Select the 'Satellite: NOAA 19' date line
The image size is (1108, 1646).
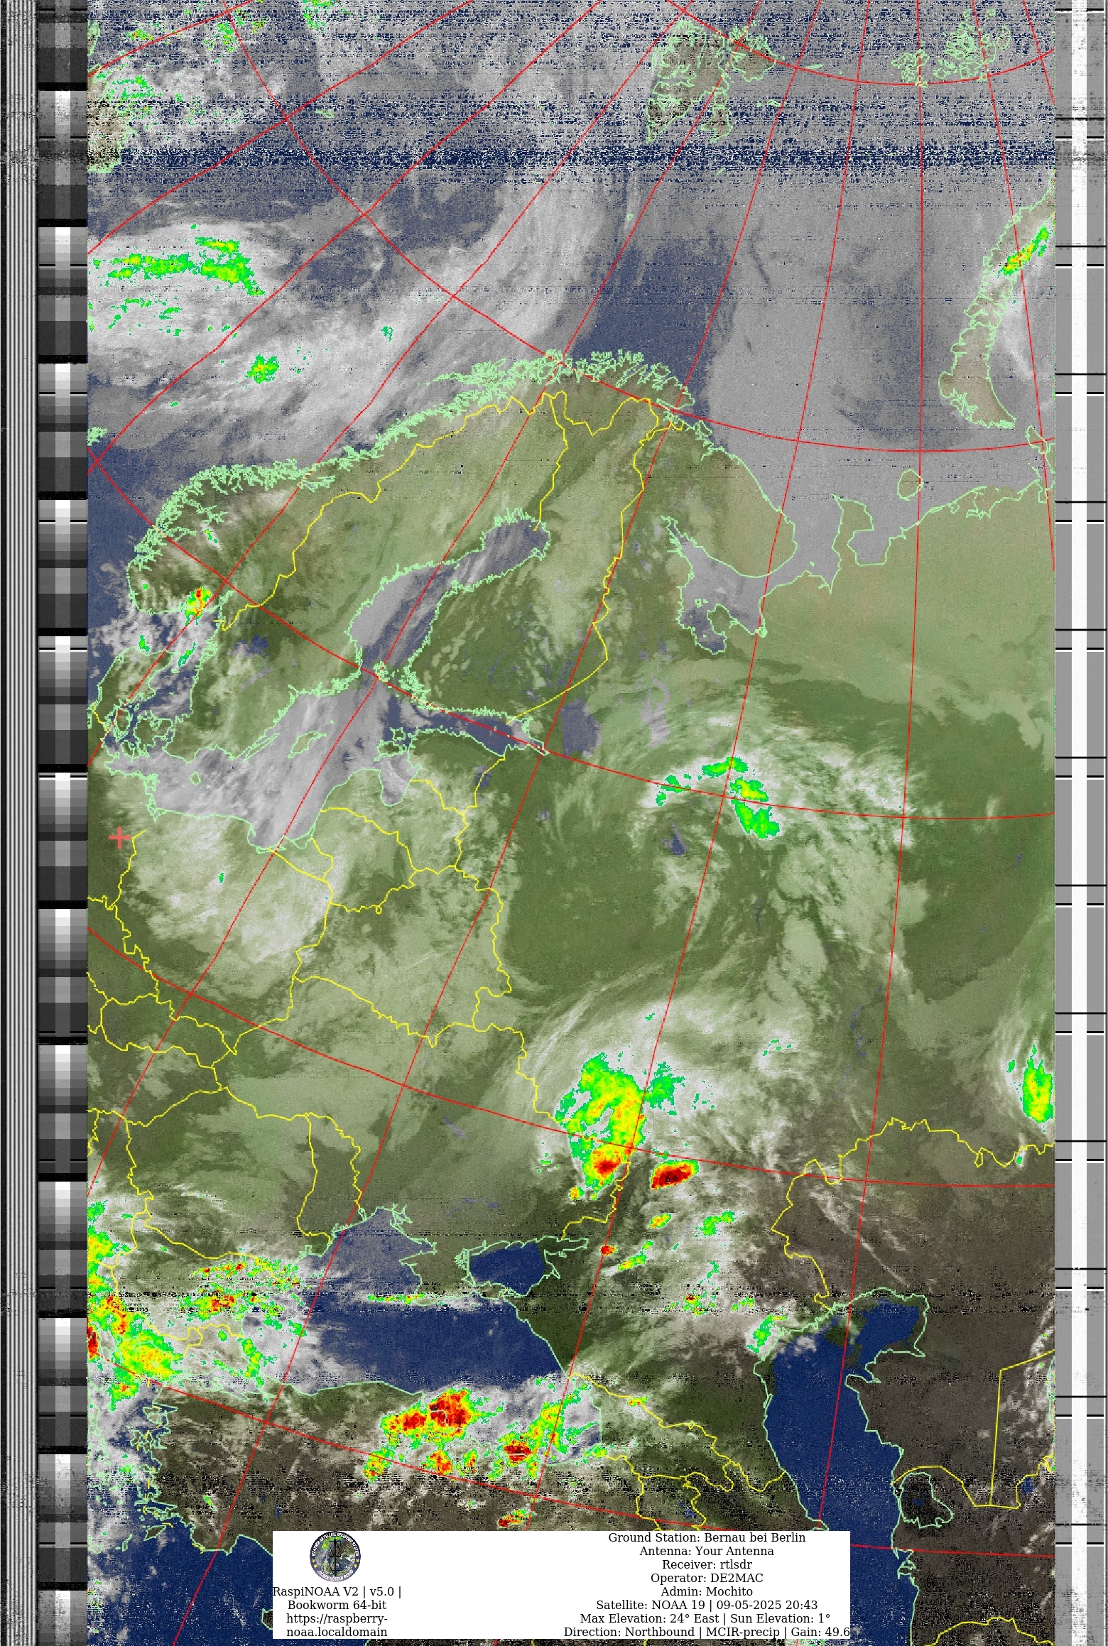(x=707, y=1605)
